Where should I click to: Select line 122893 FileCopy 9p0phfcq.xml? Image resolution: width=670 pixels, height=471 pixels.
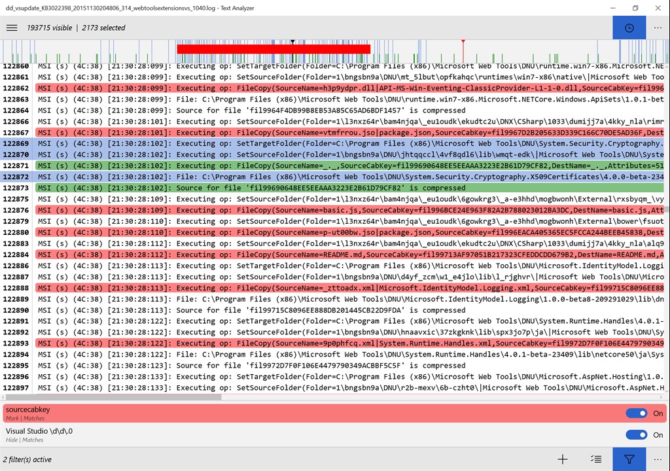pyautogui.click(x=333, y=343)
